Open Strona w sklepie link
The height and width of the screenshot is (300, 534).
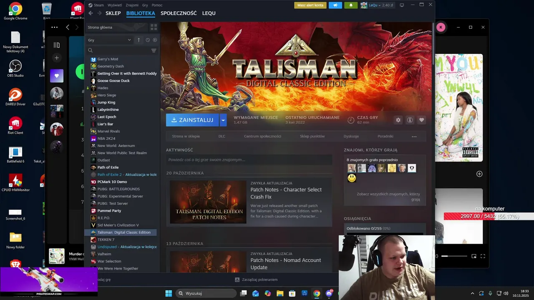(186, 136)
